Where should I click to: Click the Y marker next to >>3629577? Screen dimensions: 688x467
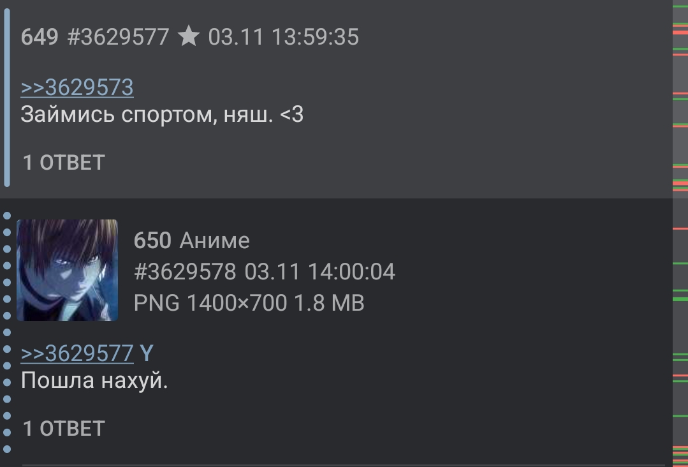(147, 353)
